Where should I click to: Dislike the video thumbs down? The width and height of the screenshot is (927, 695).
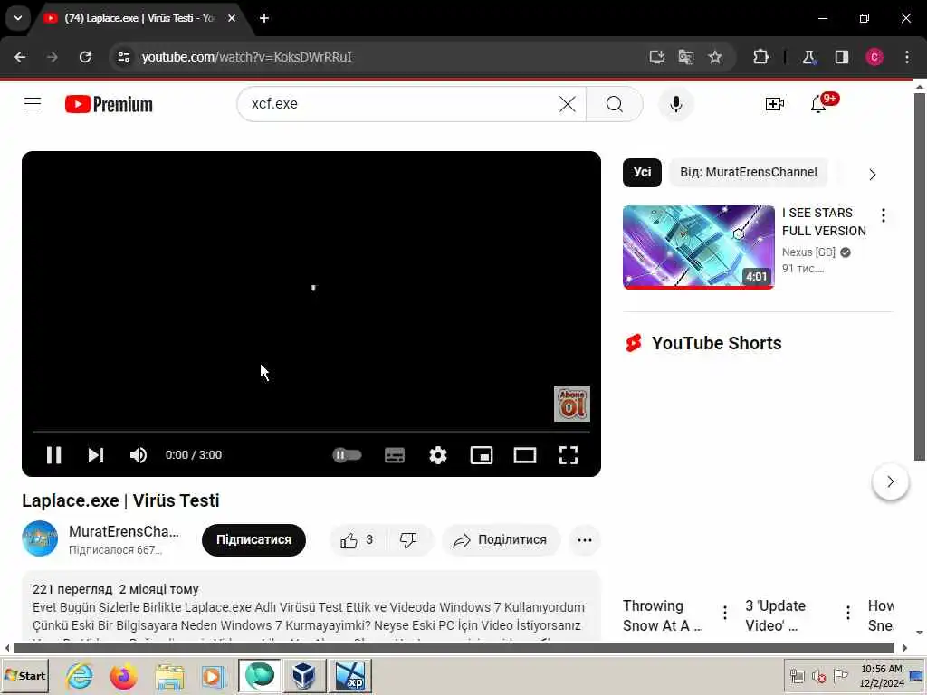[408, 540]
